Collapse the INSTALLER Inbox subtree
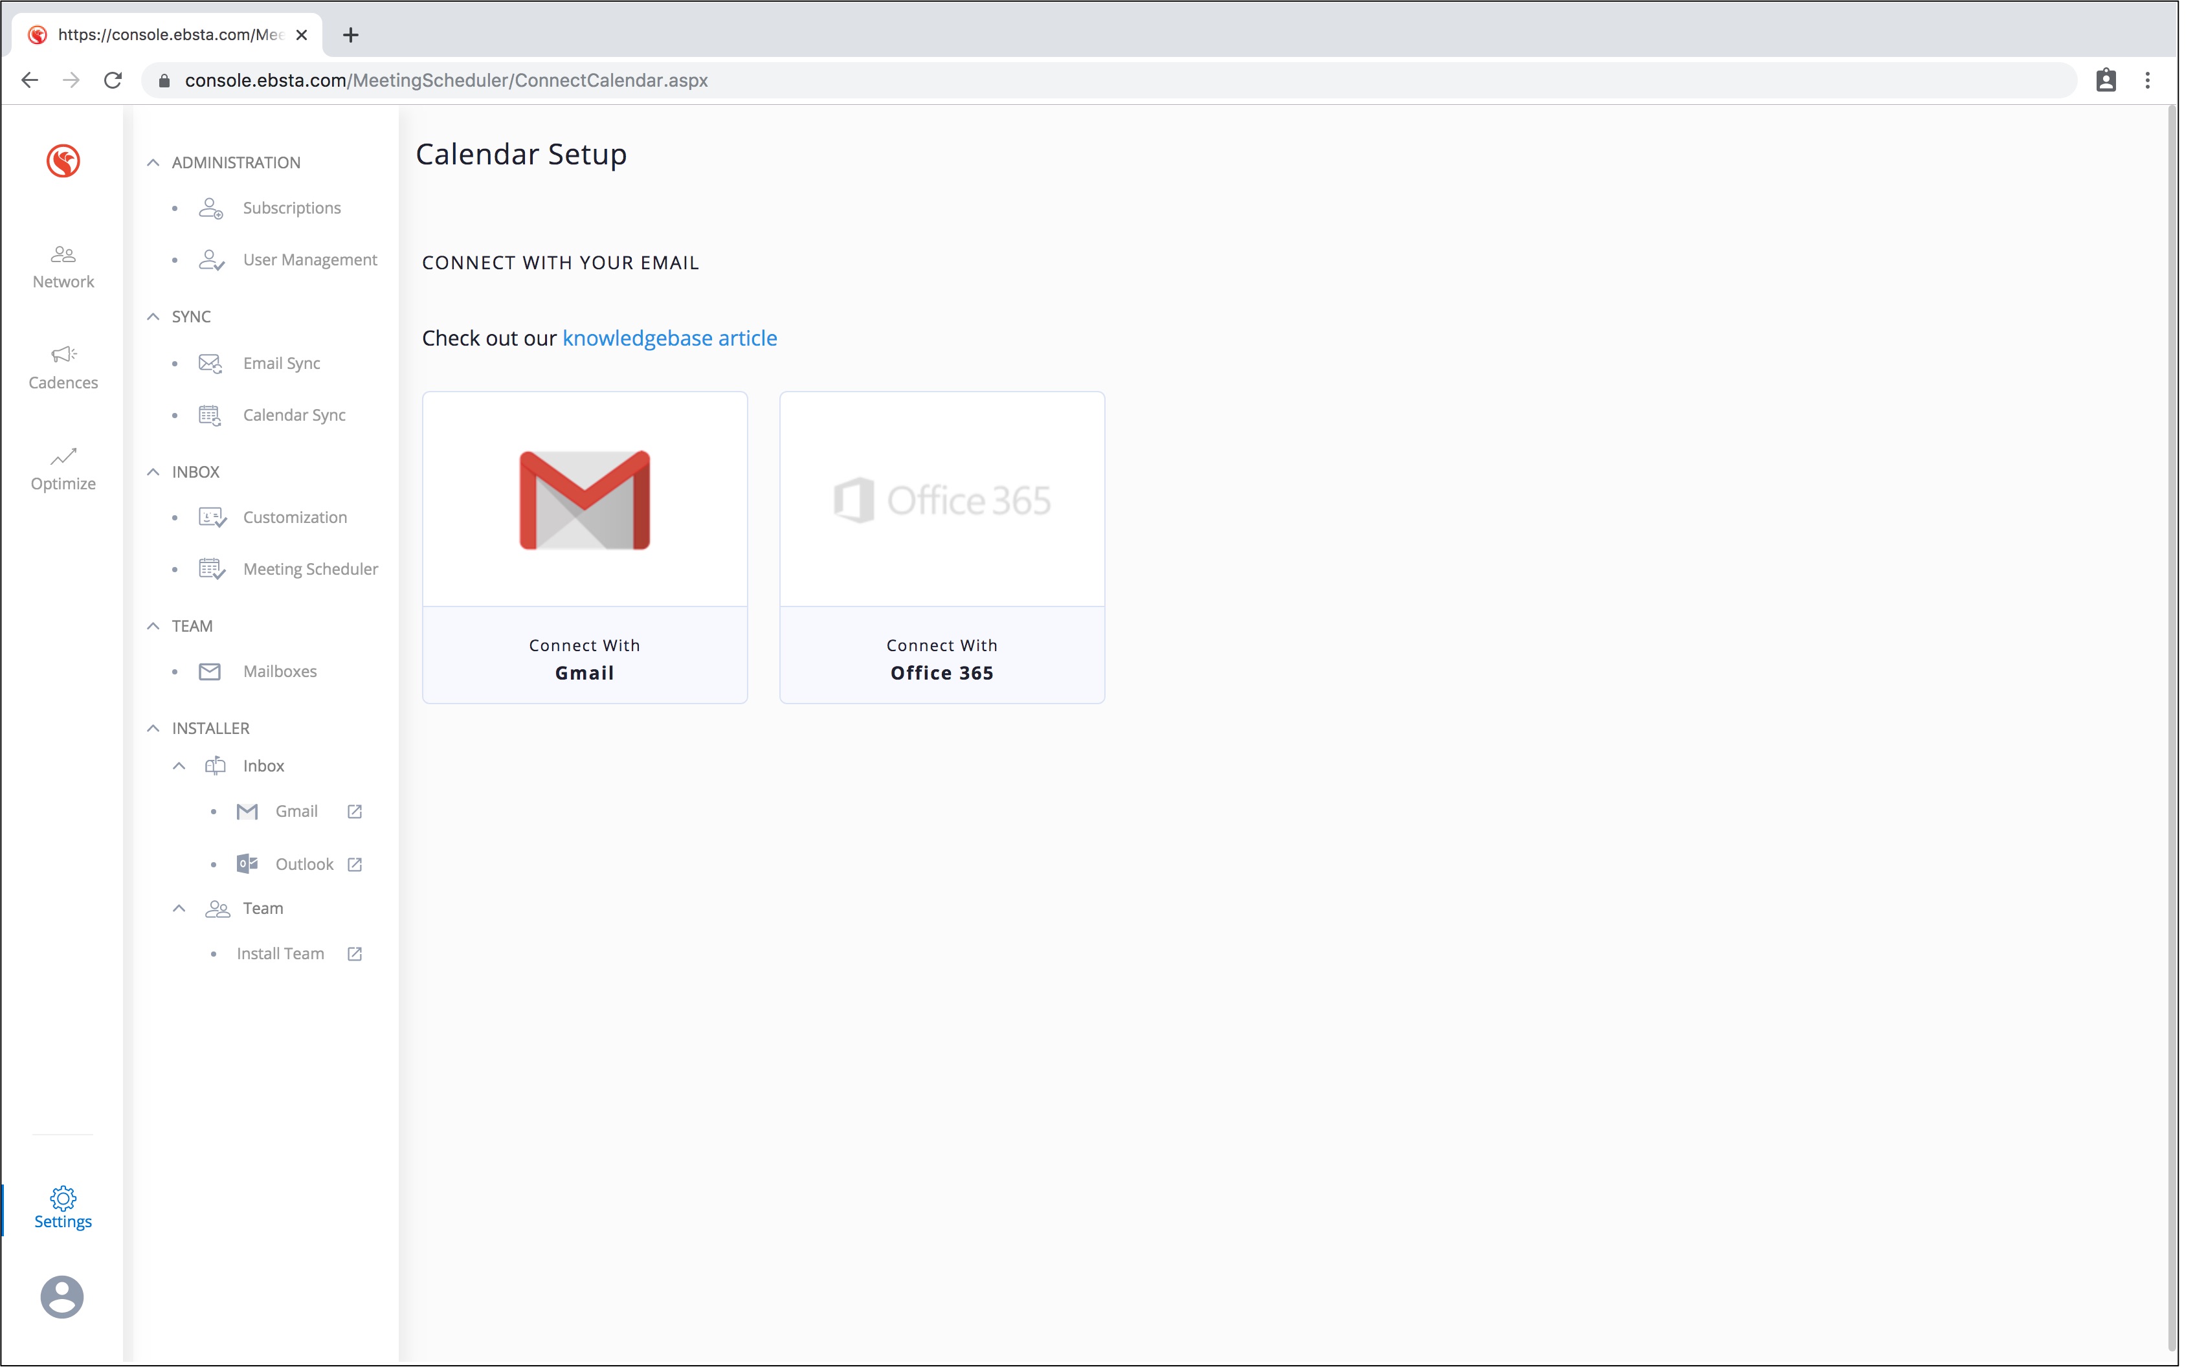The width and height of the screenshot is (2206, 1367). click(x=179, y=766)
